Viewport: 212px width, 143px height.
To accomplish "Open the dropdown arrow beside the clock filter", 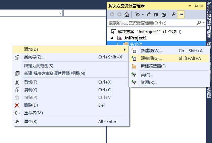I will (143, 14).
